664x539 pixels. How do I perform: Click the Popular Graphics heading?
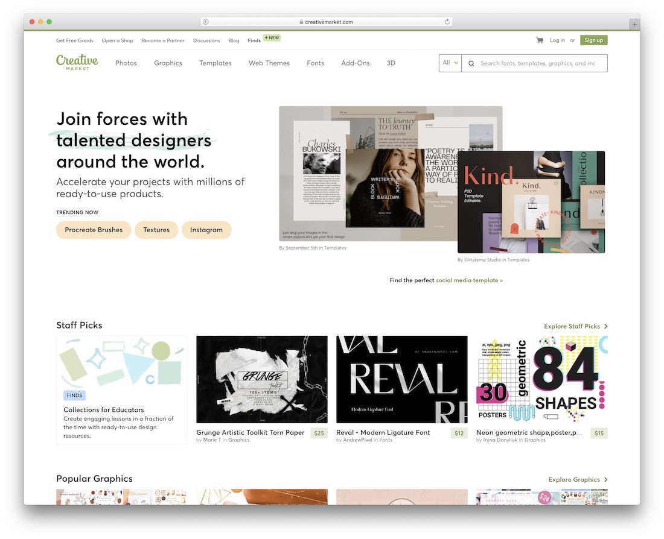94,479
